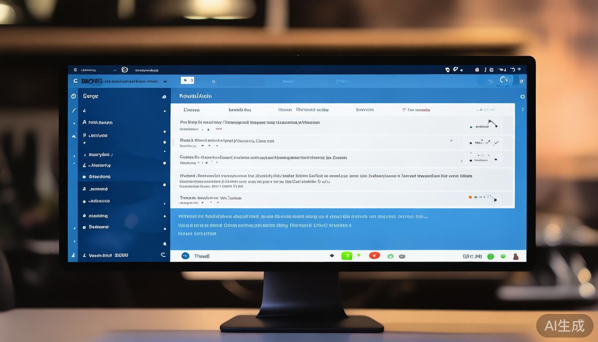Click the clock icon beside the sidebar header
Viewport: 598px width, 342px height.
click(73, 96)
